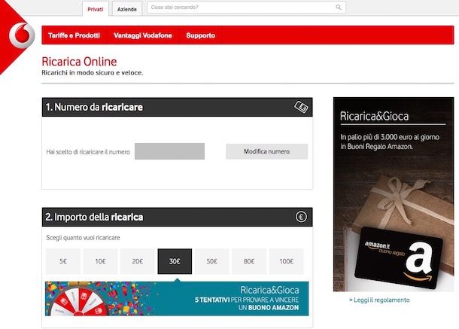Click the Ricarica Online heading
The height and width of the screenshot is (329, 459).
(79, 62)
